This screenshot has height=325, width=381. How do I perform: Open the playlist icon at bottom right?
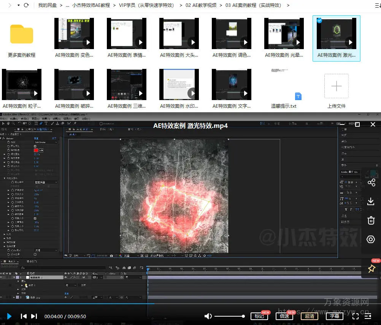click(368, 316)
